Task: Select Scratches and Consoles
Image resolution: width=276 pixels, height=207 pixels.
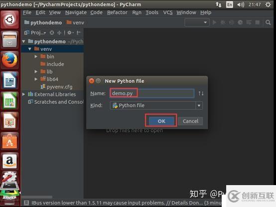Action: (x=56, y=102)
